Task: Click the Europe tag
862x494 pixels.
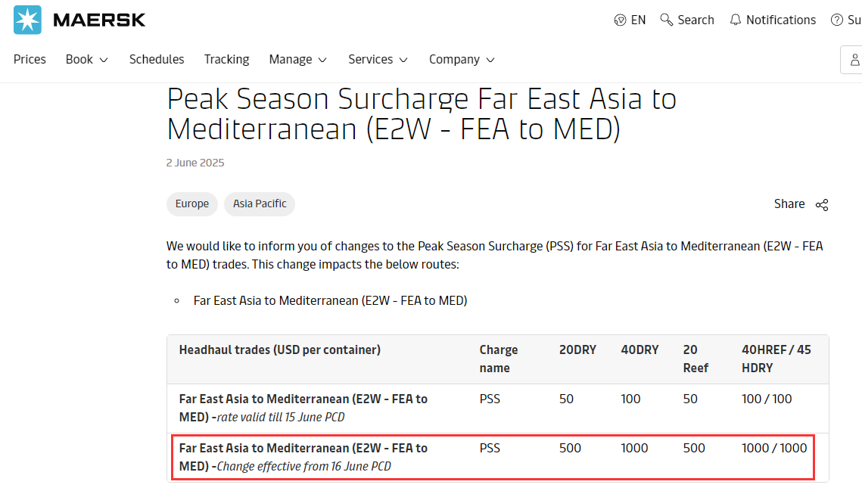Action: point(192,204)
